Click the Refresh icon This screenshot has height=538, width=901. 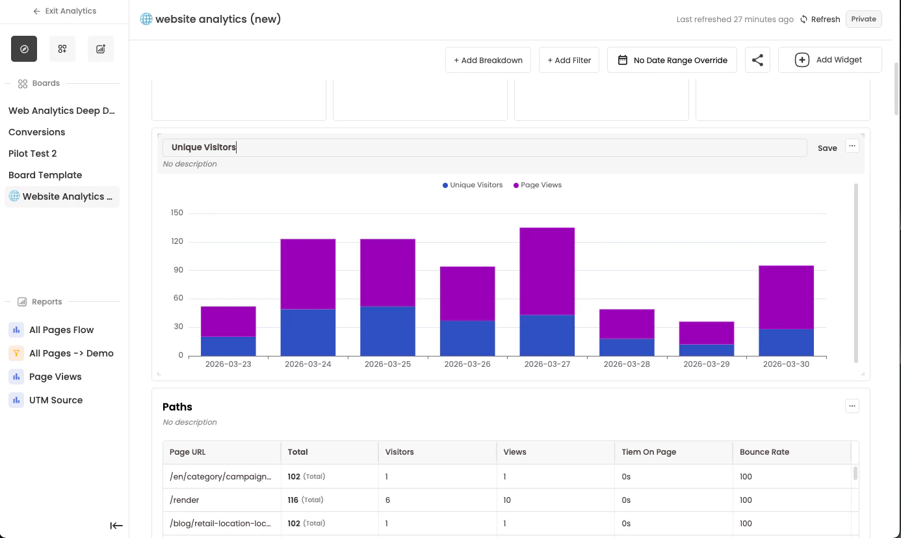(x=804, y=20)
